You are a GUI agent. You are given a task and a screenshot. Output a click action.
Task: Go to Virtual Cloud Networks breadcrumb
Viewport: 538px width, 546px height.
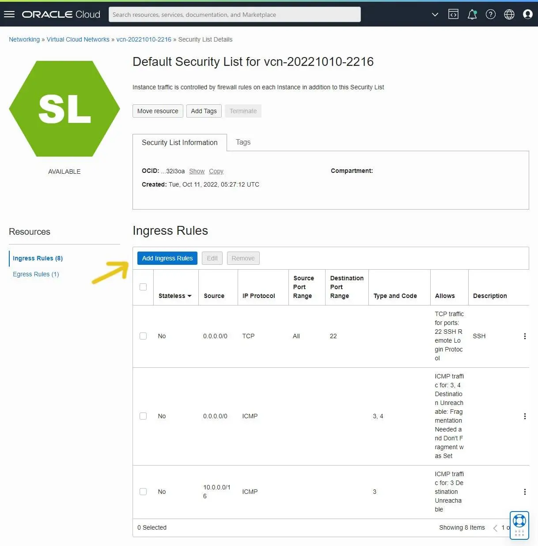click(x=78, y=39)
